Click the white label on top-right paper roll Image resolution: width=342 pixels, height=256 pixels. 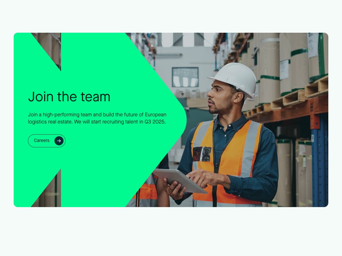(313, 45)
